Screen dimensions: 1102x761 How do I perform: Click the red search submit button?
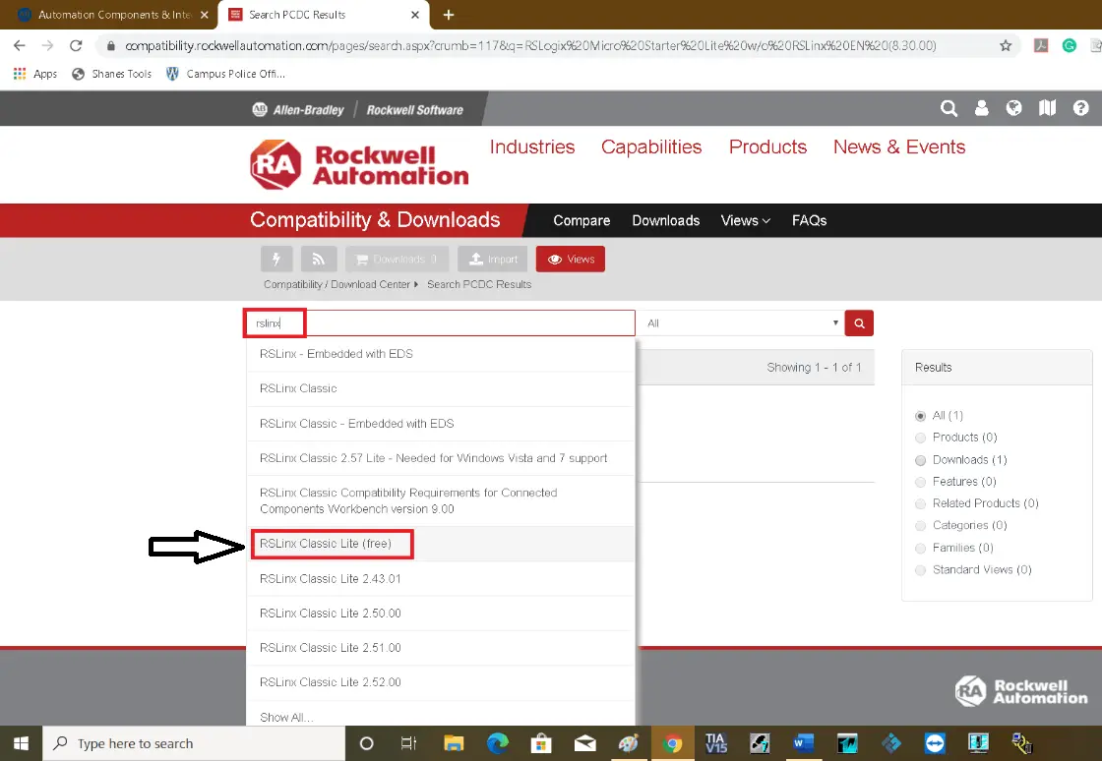pos(859,322)
